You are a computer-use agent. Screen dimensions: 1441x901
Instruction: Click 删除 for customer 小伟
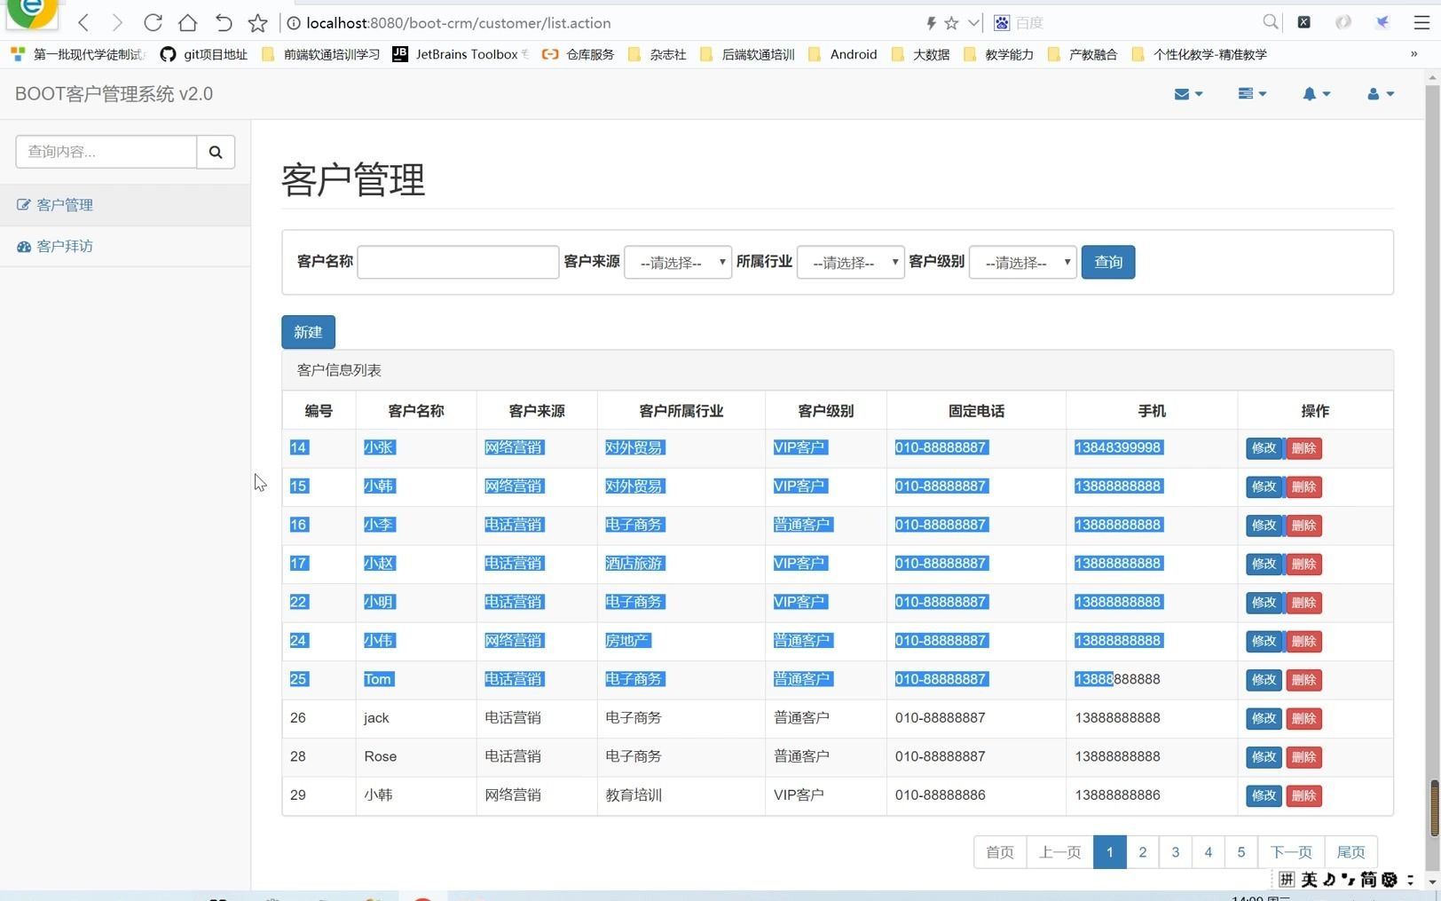click(x=1303, y=641)
